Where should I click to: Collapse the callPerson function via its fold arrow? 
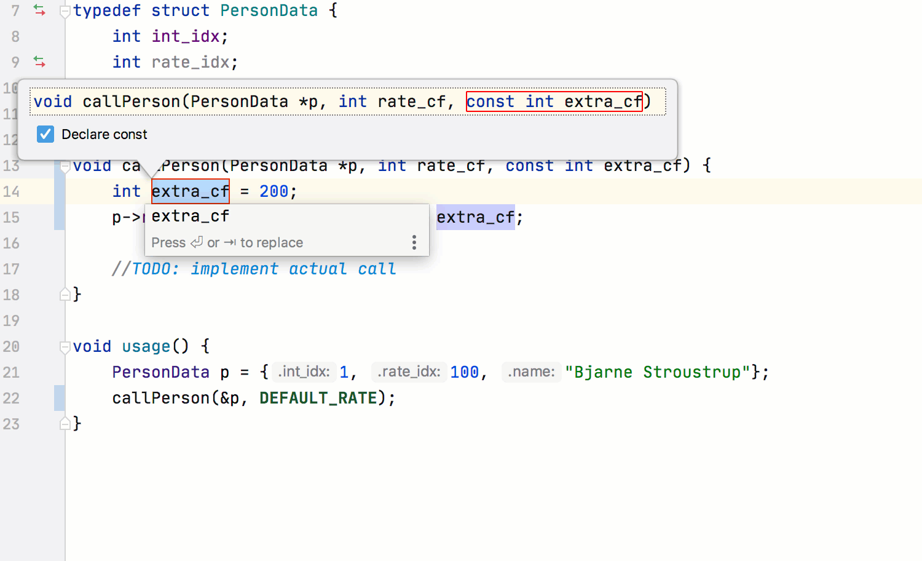click(x=65, y=165)
